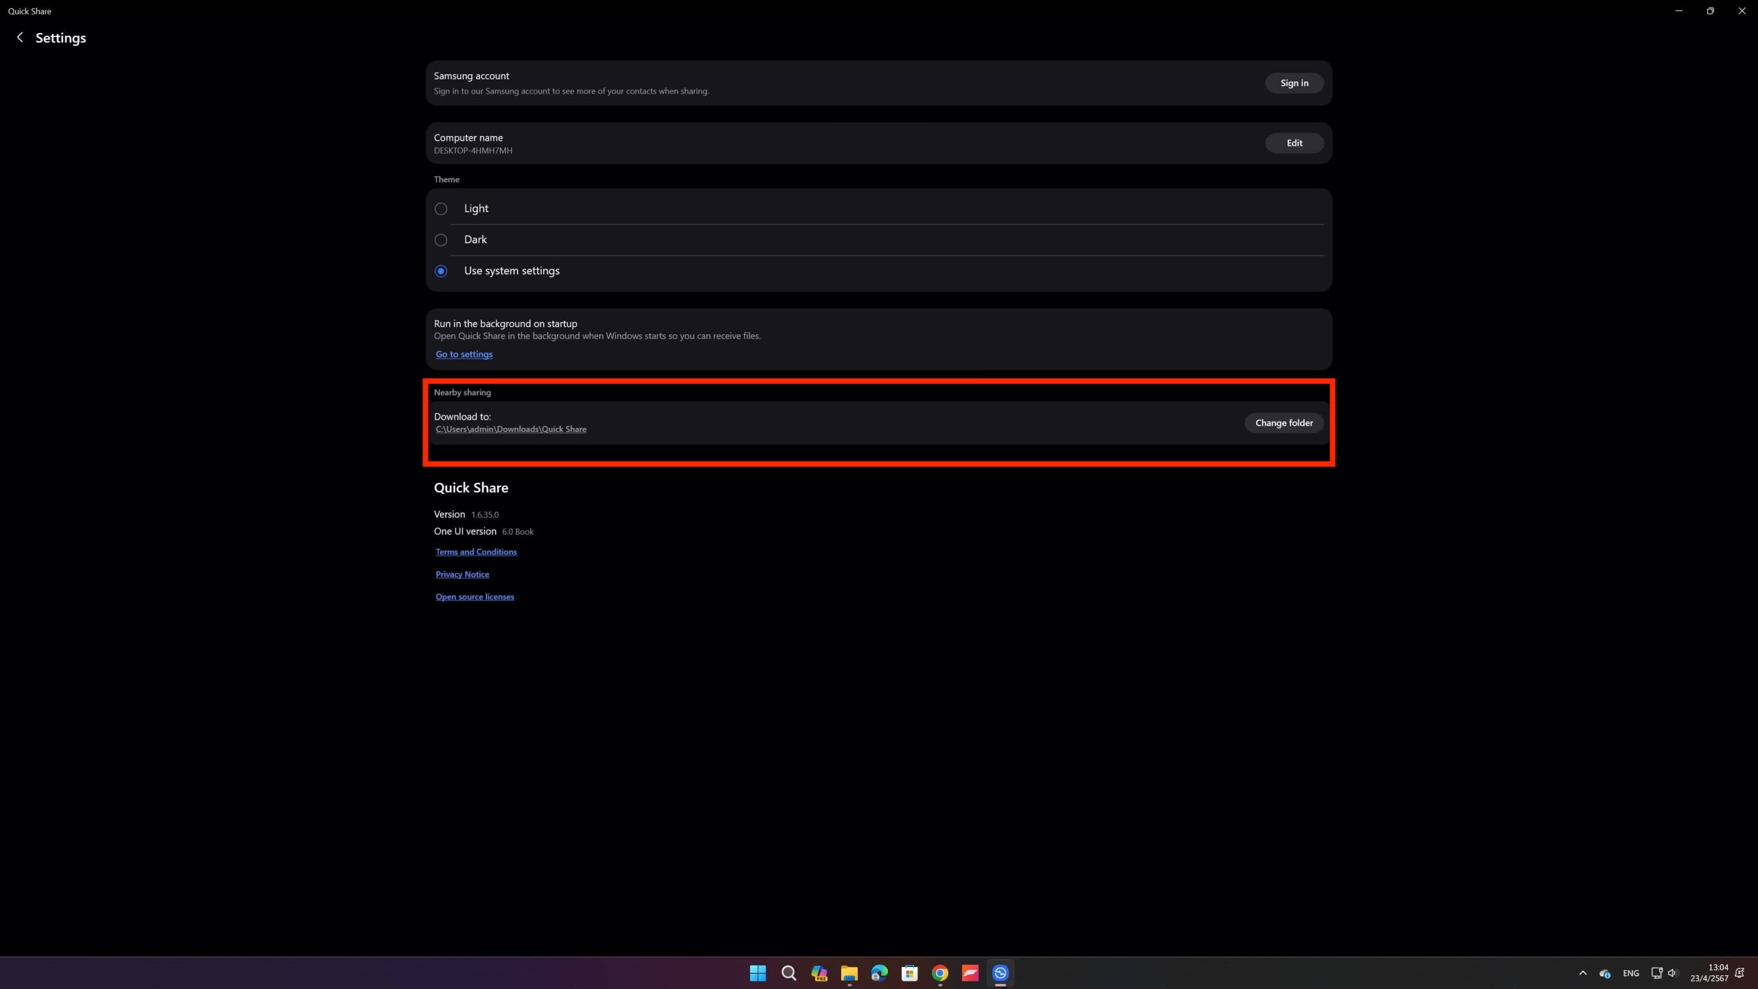1758x989 pixels.
Task: Open the download folder path link
Action: coord(510,429)
